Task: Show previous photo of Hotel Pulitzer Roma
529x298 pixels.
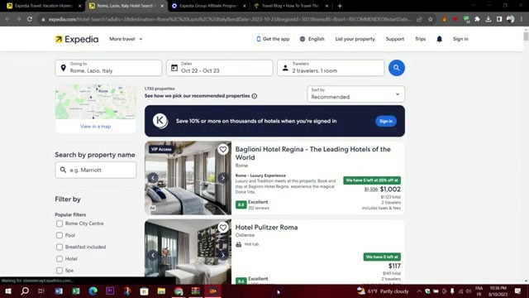Action: [153, 255]
